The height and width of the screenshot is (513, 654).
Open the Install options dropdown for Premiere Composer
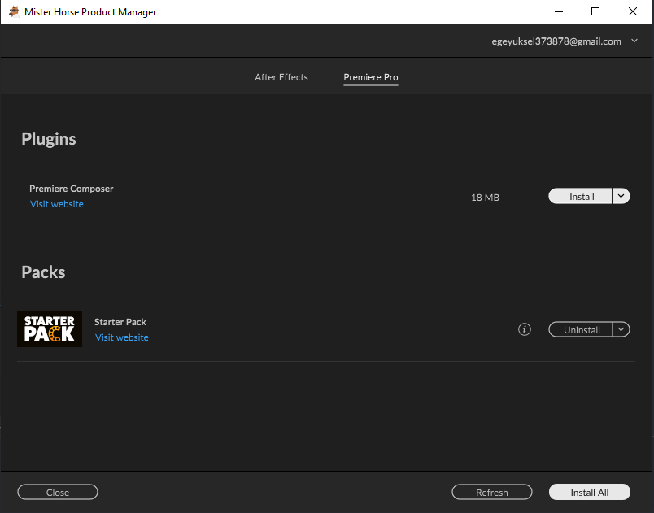click(x=621, y=196)
